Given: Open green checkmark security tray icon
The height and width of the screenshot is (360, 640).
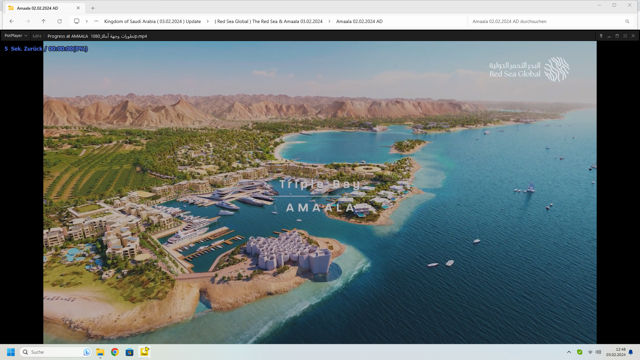Looking at the screenshot, I should pos(580,352).
